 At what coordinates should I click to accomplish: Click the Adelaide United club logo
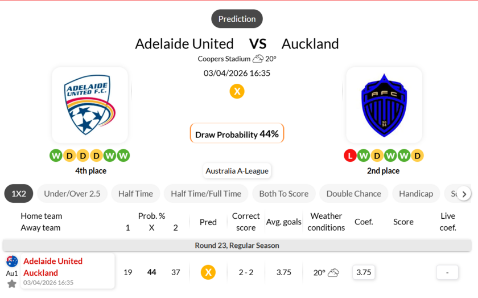(x=90, y=105)
